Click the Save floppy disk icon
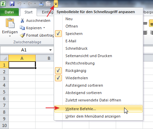This screenshot has height=129, width=153. coord(12,4)
